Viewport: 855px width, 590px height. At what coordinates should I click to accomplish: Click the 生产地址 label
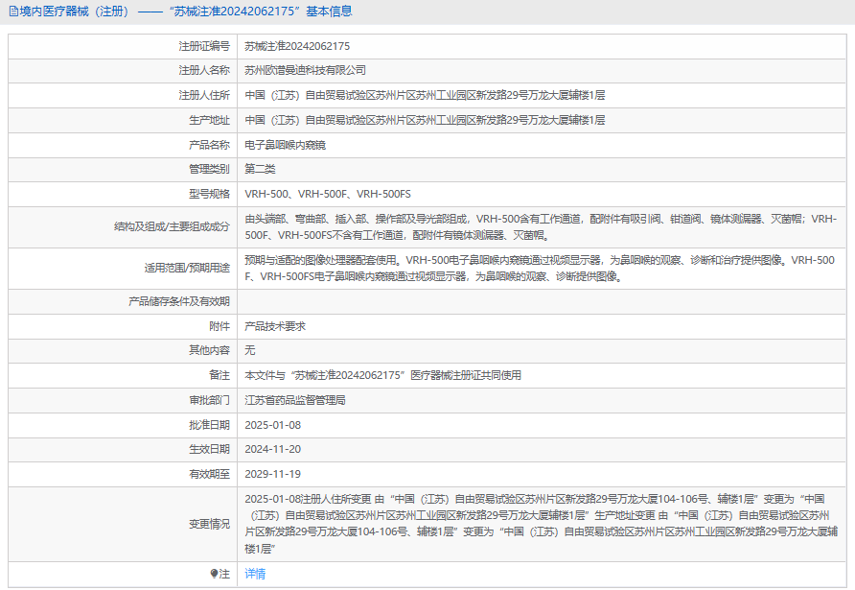[x=209, y=120]
